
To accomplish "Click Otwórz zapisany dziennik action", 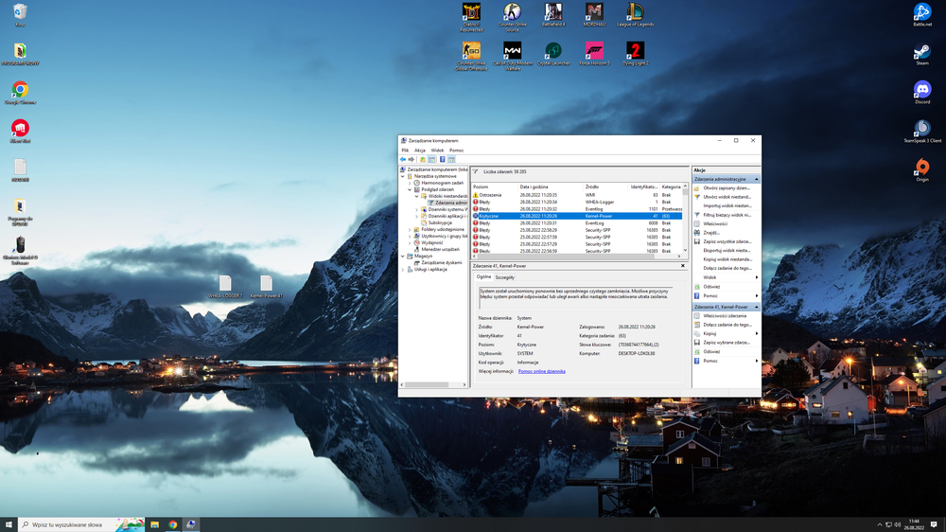I will 727,188.
